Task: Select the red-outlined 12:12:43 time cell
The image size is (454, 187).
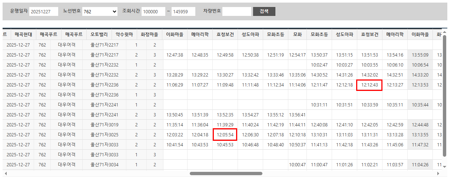Action: [369, 85]
